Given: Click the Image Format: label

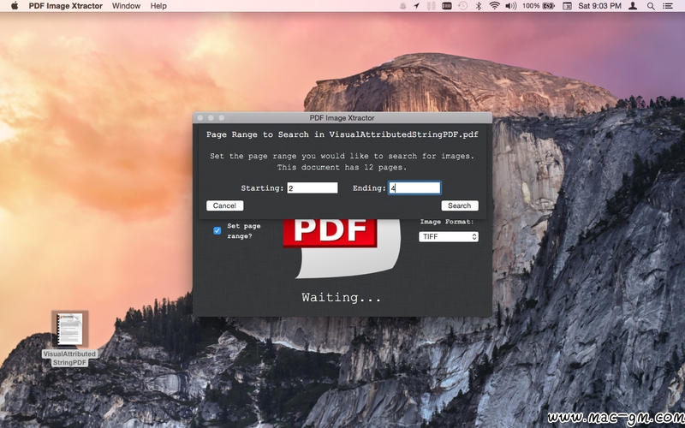Looking at the screenshot, I should click(447, 222).
